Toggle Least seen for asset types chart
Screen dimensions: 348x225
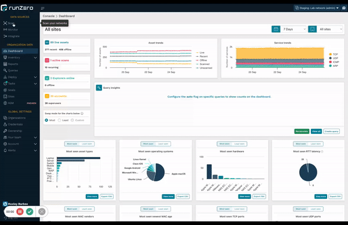pos(87,144)
